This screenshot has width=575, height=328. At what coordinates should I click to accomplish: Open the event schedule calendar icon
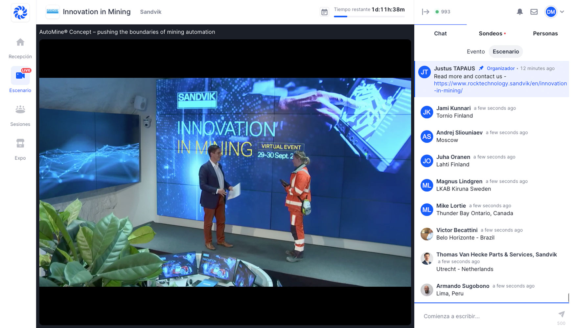(x=324, y=12)
